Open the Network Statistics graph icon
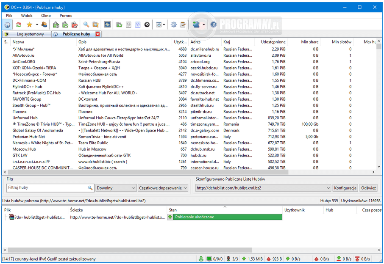384x264 pixels. [107, 25]
